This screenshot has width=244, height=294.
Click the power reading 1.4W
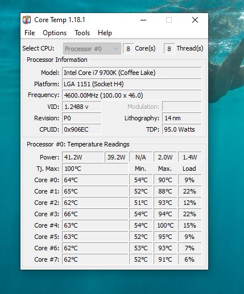189,157
